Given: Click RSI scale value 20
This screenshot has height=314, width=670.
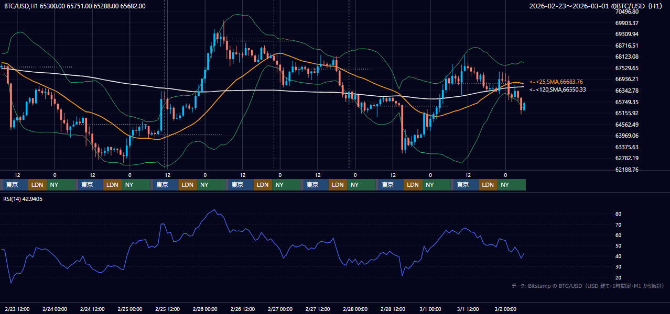Looking at the screenshot, I should (x=618, y=277).
